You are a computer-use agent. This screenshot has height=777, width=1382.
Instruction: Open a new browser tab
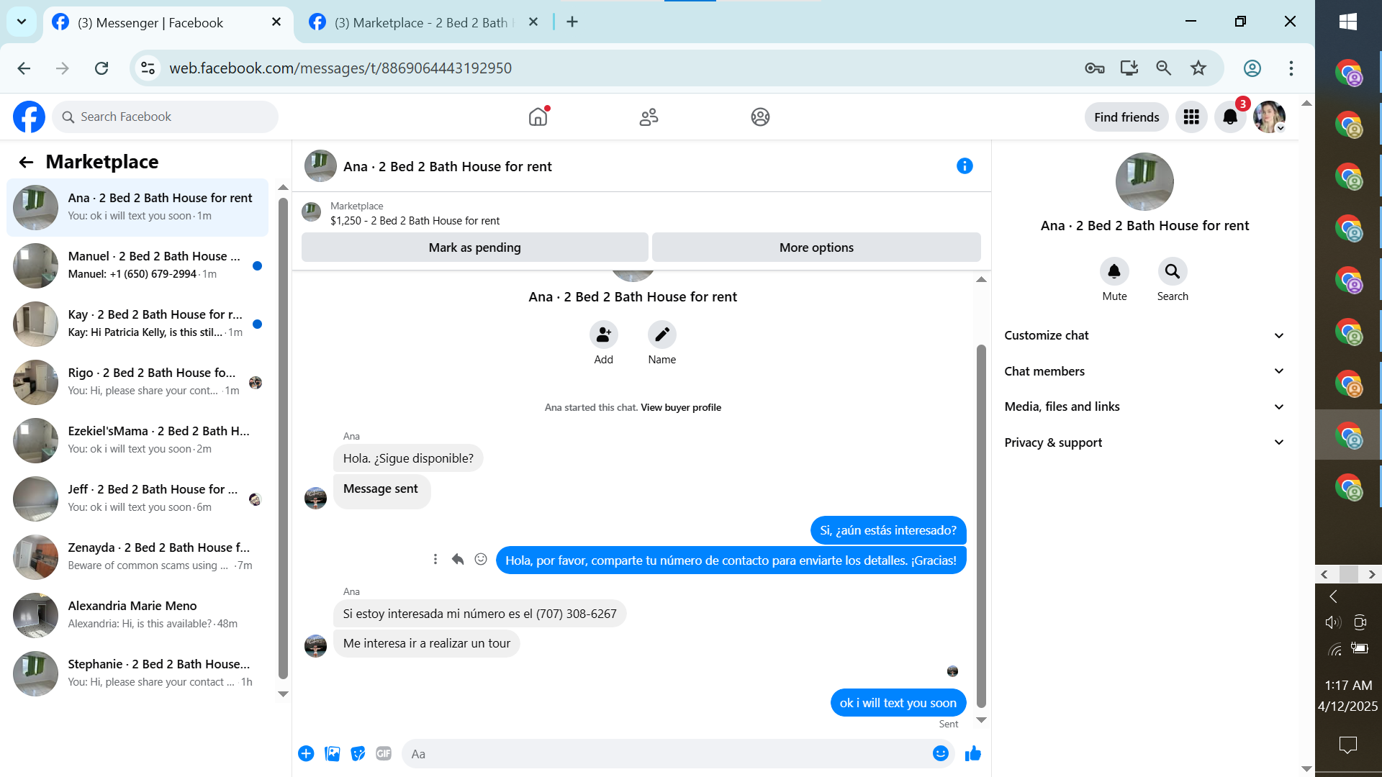(572, 22)
